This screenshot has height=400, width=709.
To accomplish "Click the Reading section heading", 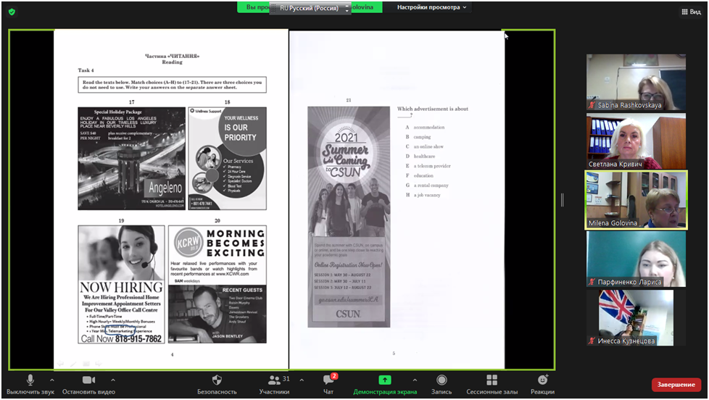I will (173, 62).
